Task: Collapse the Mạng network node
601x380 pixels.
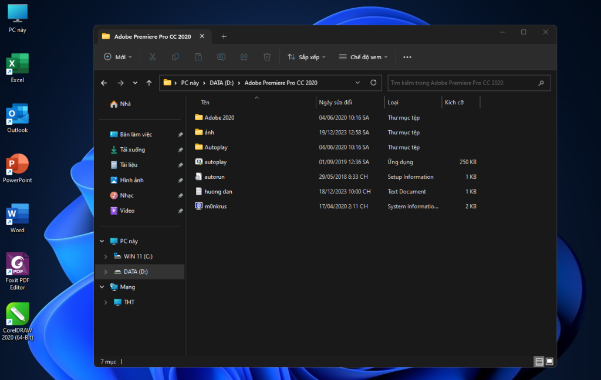Action: [102, 287]
